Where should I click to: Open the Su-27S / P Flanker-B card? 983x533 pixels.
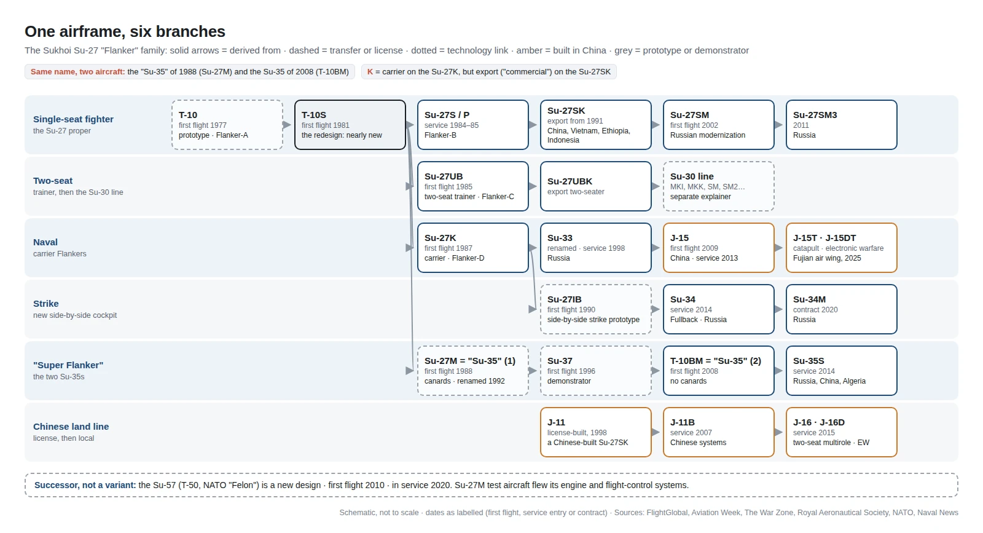tap(473, 125)
